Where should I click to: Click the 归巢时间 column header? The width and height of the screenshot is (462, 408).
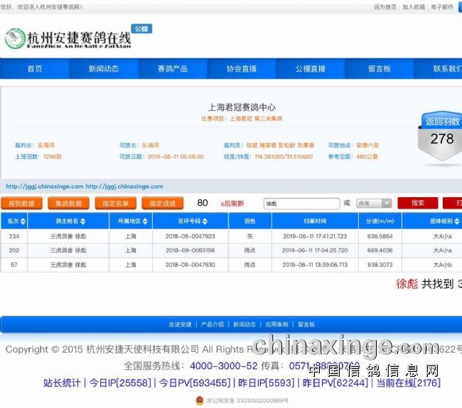tap(315, 221)
